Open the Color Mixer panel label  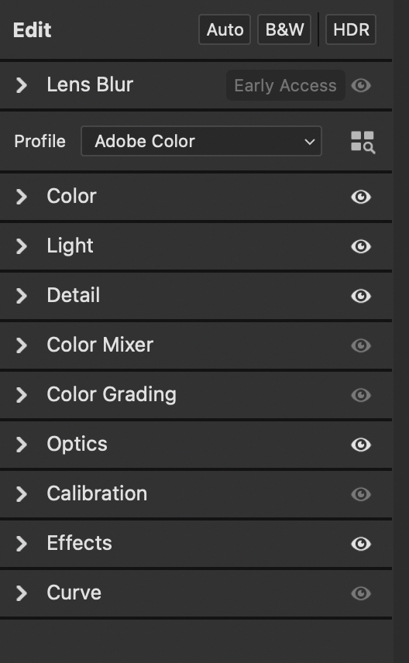click(x=100, y=345)
